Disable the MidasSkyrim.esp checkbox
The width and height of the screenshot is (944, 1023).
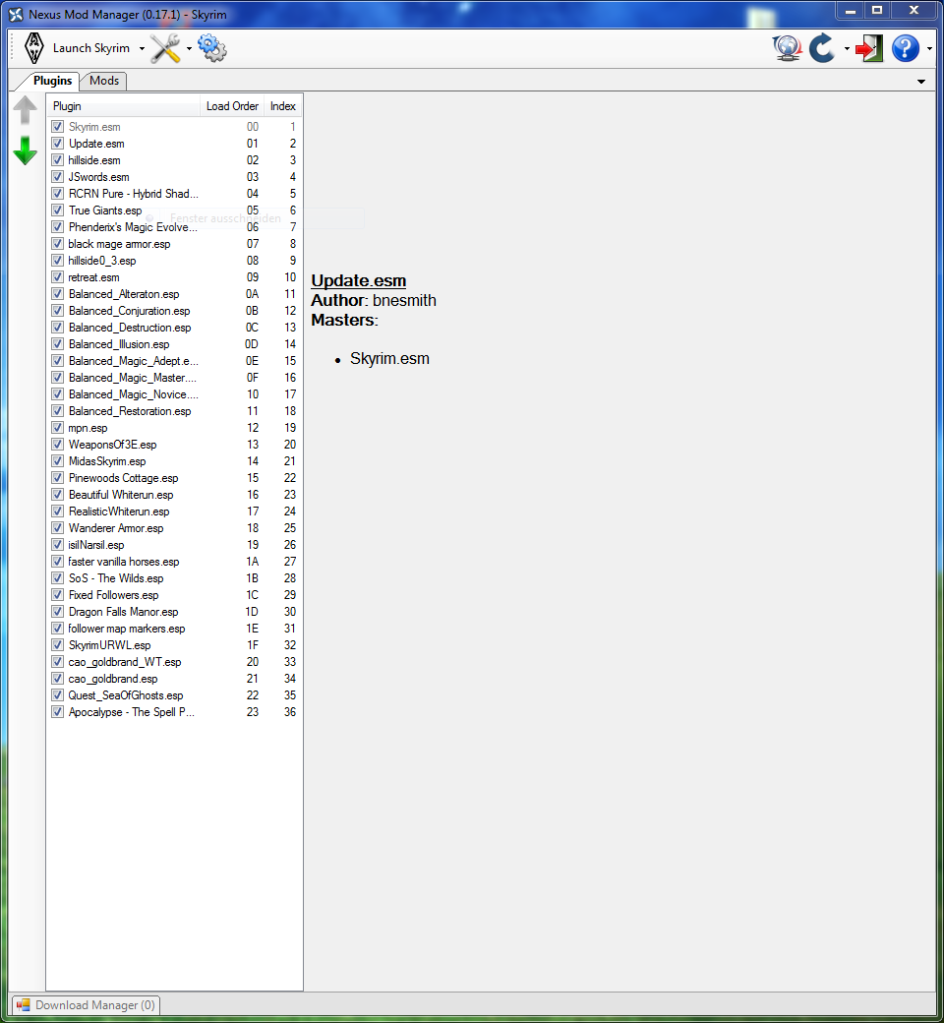point(57,461)
